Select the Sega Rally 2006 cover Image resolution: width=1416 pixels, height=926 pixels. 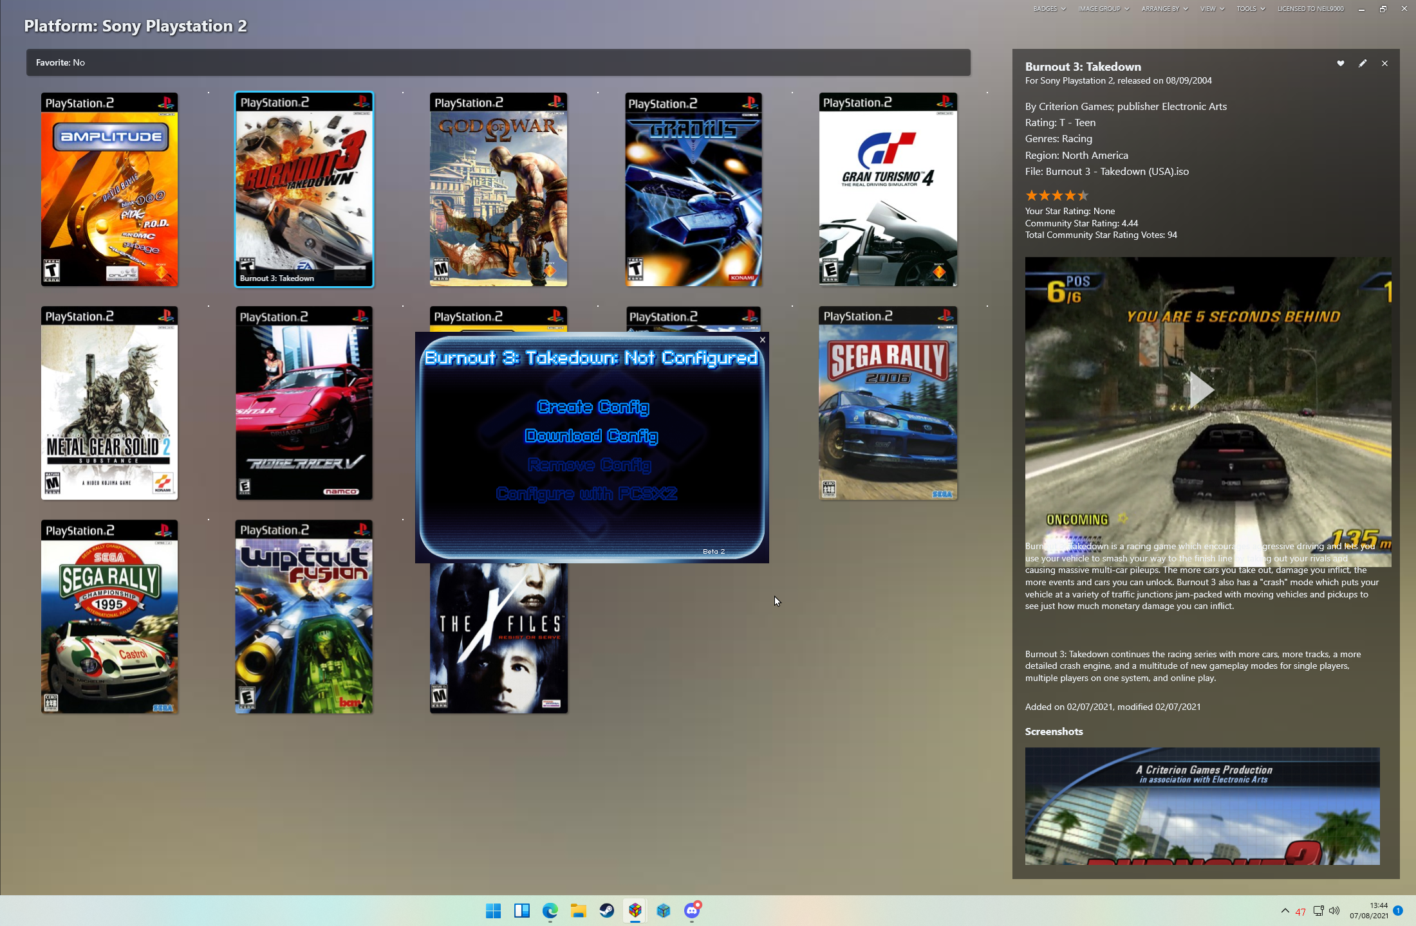click(x=888, y=403)
